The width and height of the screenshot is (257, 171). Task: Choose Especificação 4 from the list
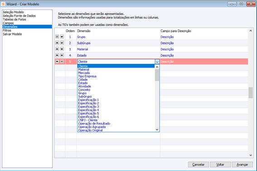coord(116,110)
